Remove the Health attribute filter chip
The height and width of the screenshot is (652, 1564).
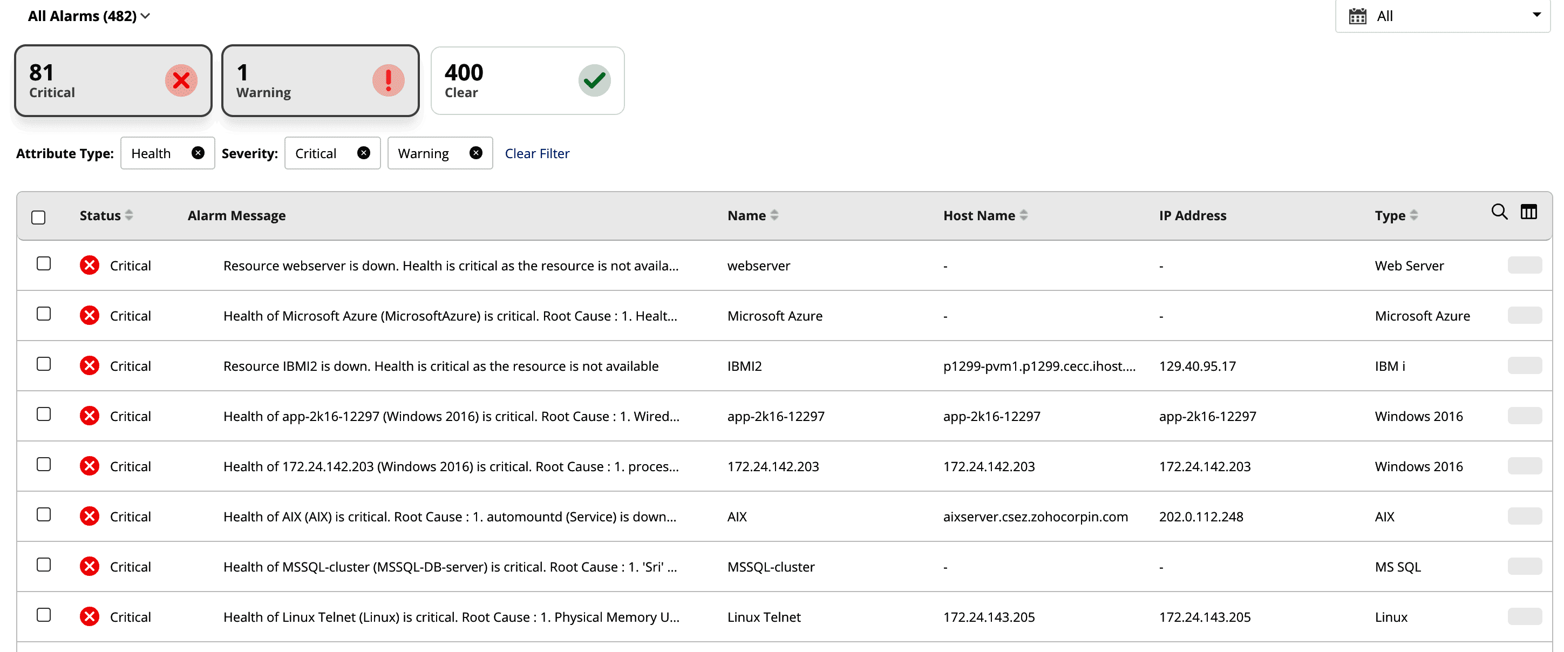pyautogui.click(x=198, y=153)
